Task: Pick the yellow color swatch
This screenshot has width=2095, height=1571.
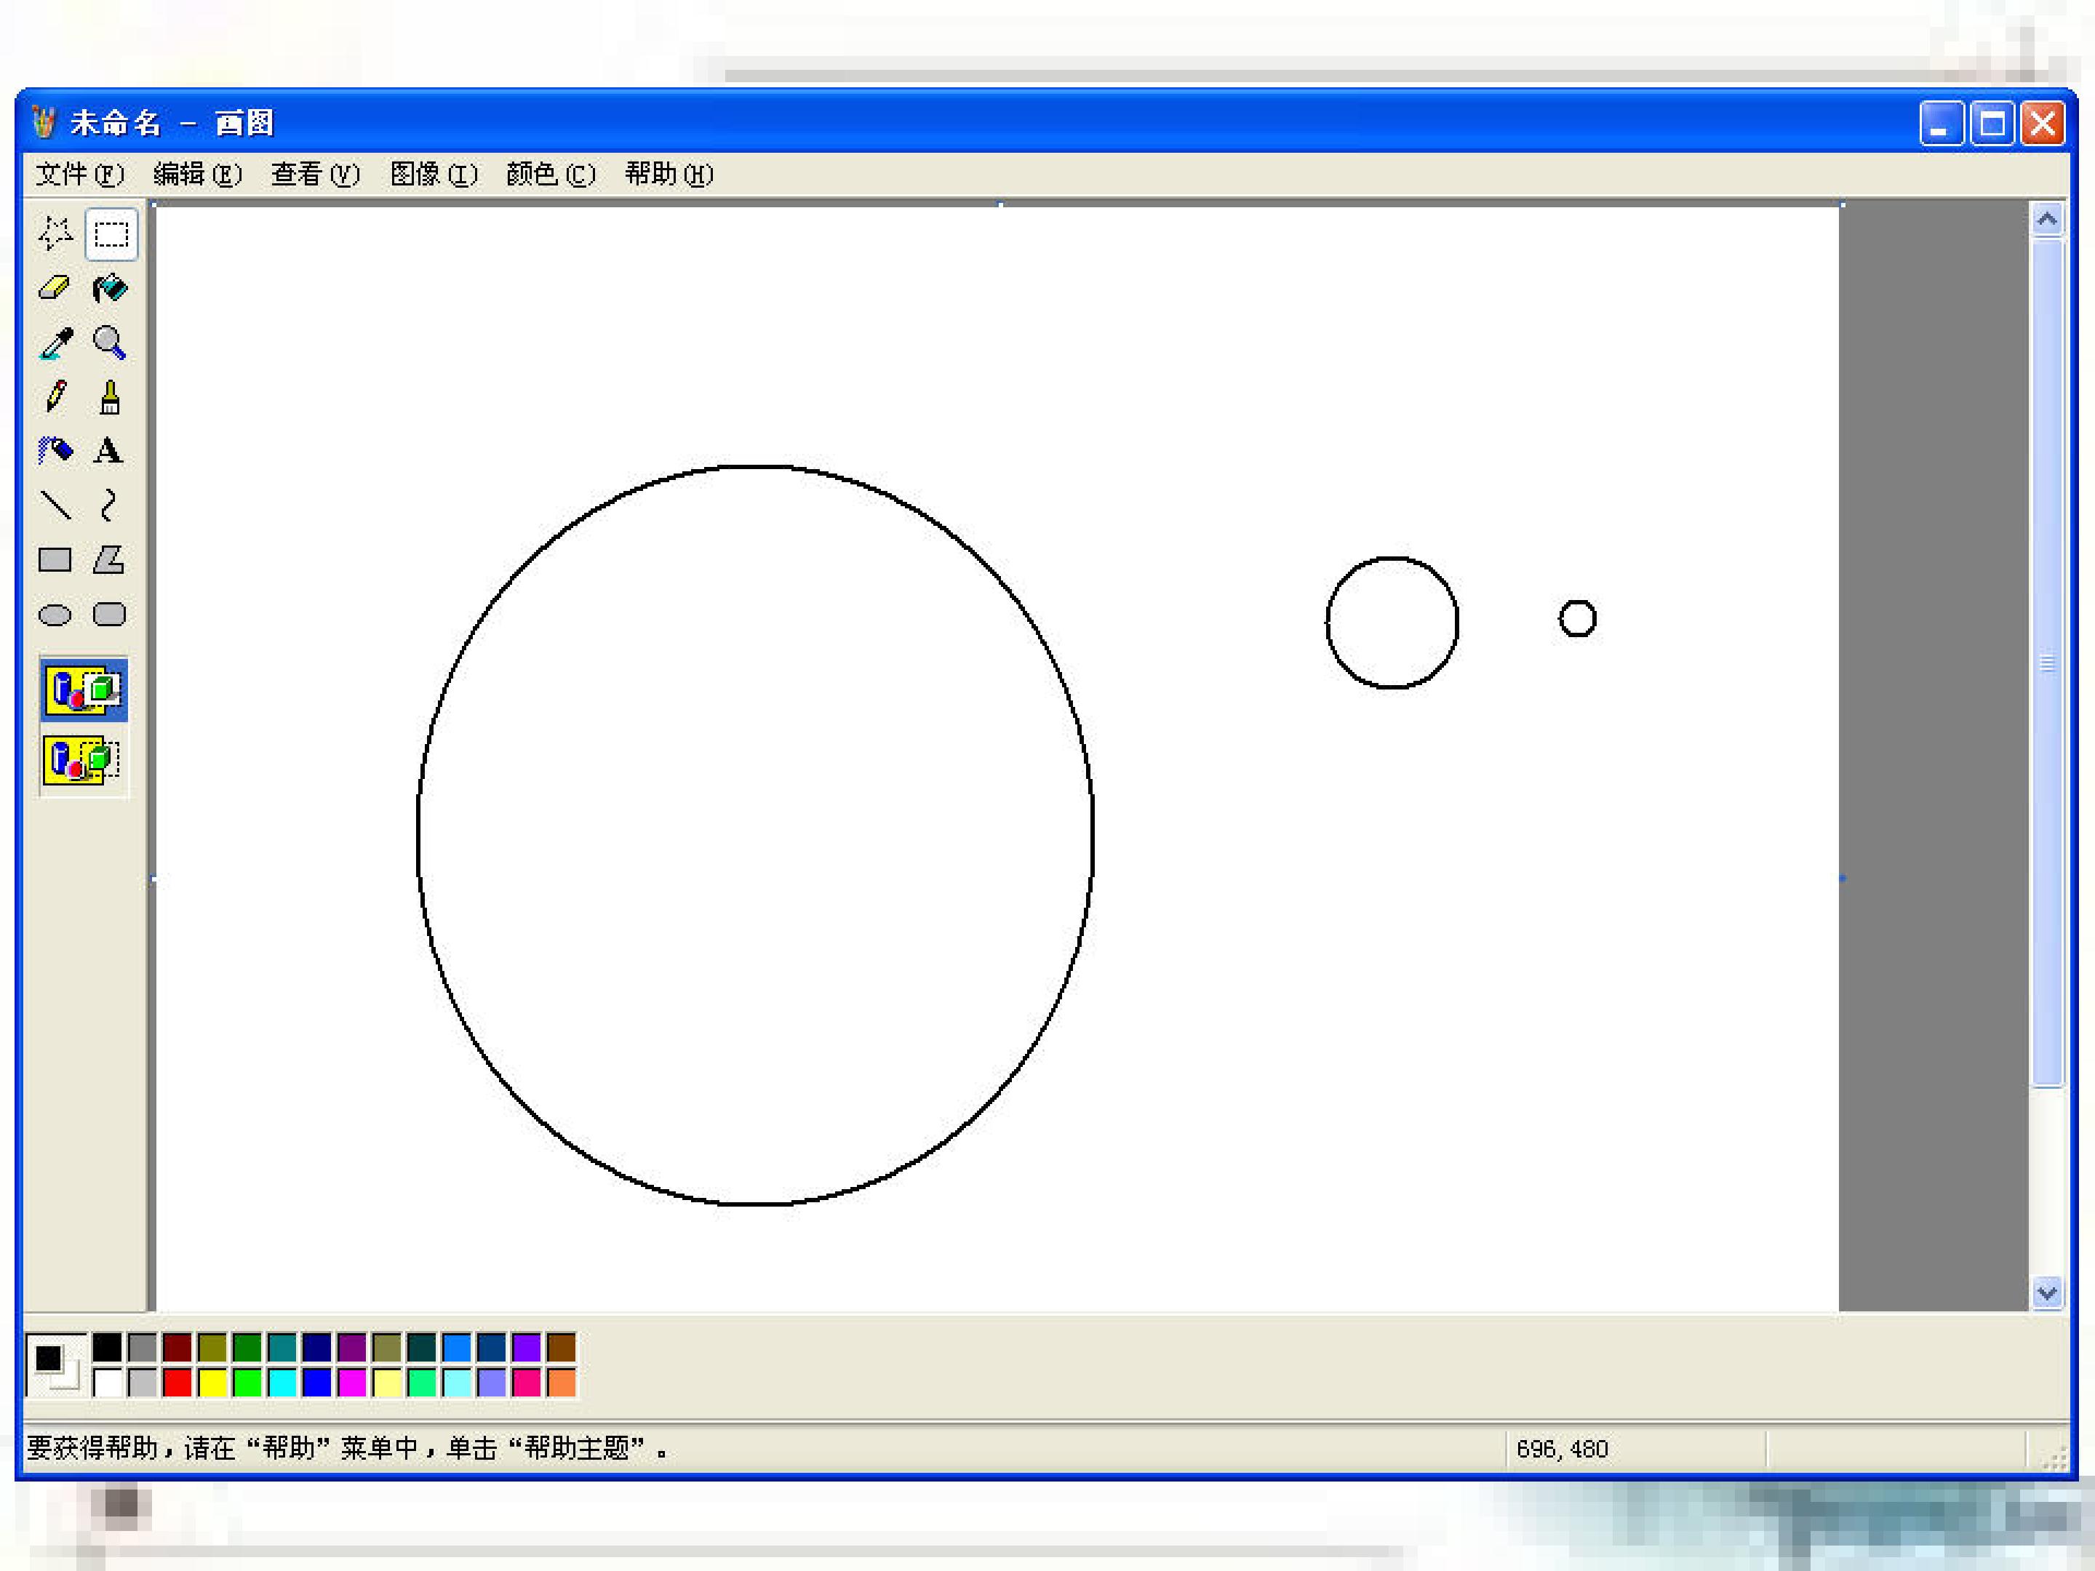Action: point(212,1383)
